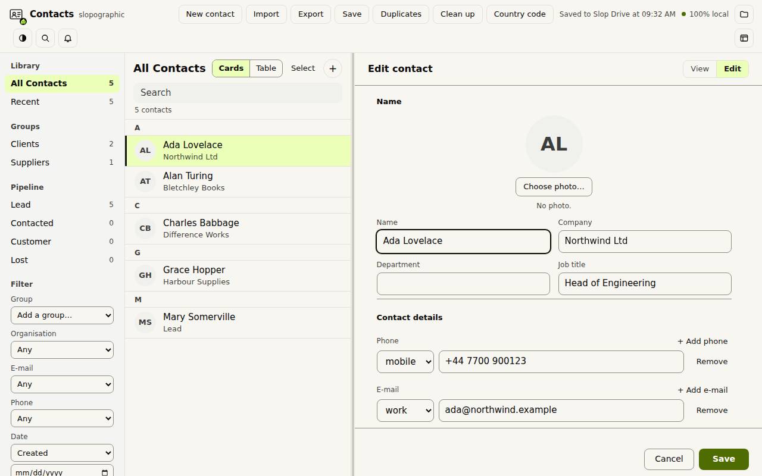
Task: Click the large AL profile avatar
Action: (x=554, y=144)
